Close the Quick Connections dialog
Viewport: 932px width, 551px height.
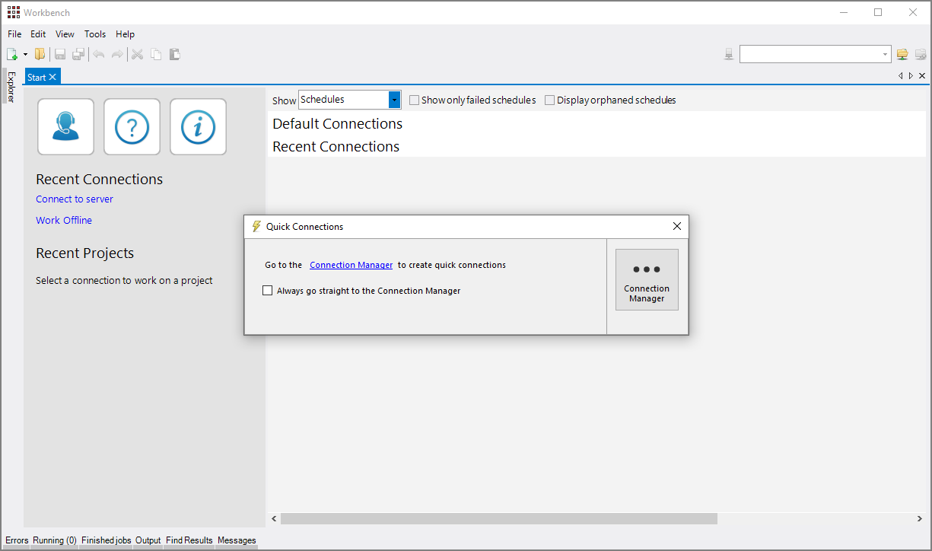click(677, 226)
